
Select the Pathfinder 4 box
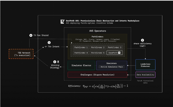[x=81, y=53]
